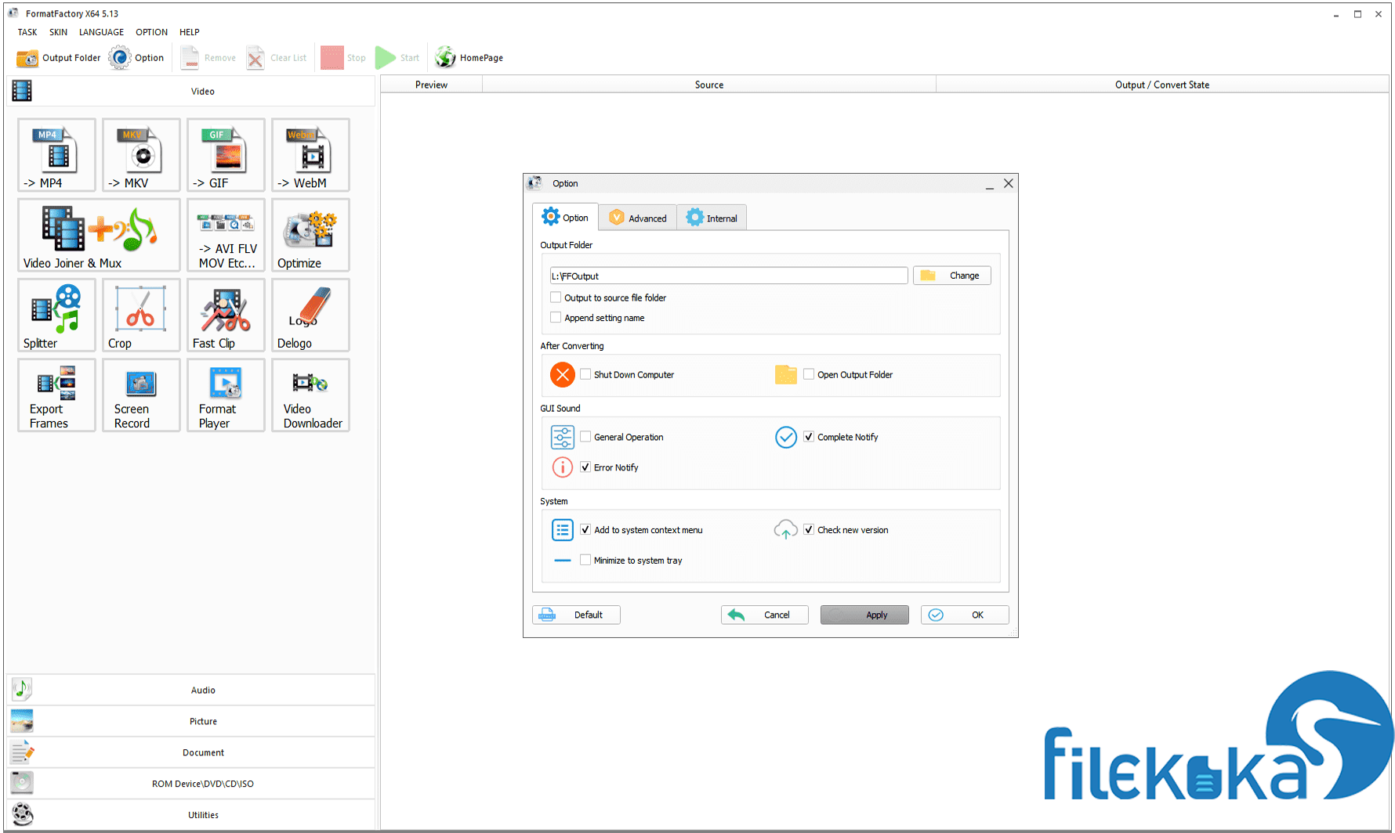Screen dimensions: 1395x833
Task: Start the Screen Record tool
Action: pyautogui.click(x=141, y=395)
